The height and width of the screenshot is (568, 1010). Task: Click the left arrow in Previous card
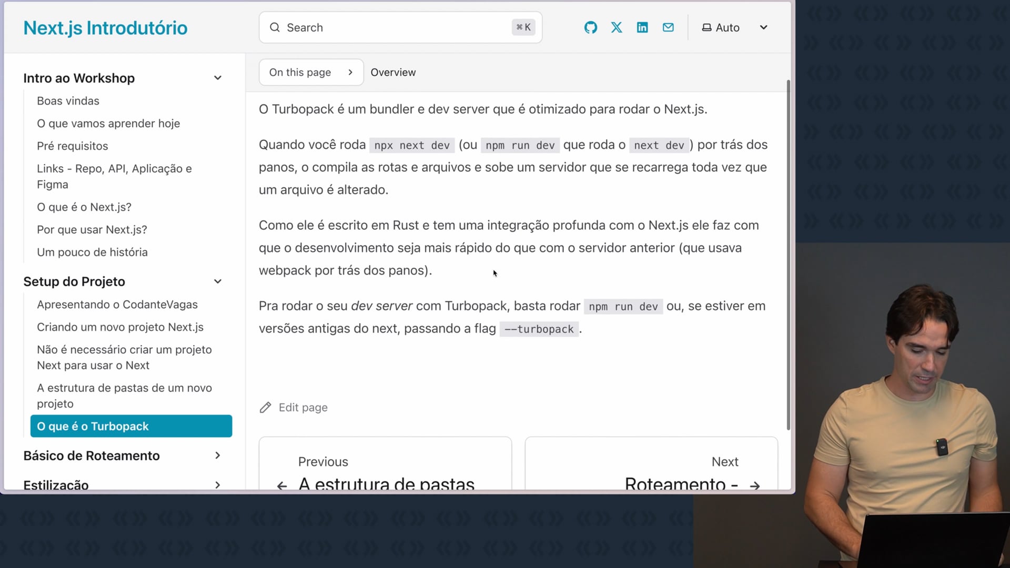click(282, 485)
